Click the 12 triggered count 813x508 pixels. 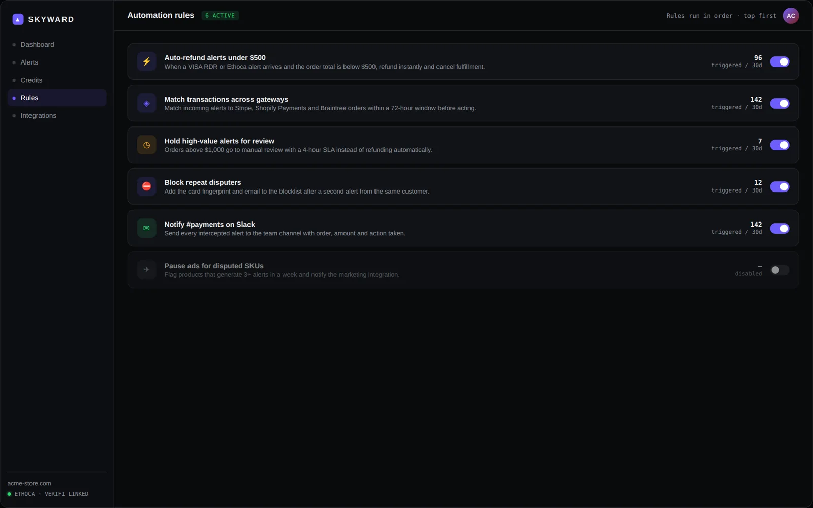click(758, 182)
